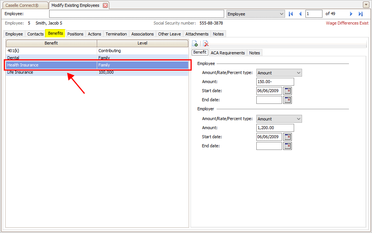Open the tab list dropdown arrow
The image size is (372, 233).
(366, 5)
